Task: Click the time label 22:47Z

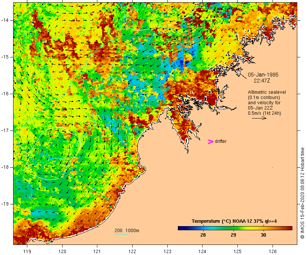Action: point(262,81)
